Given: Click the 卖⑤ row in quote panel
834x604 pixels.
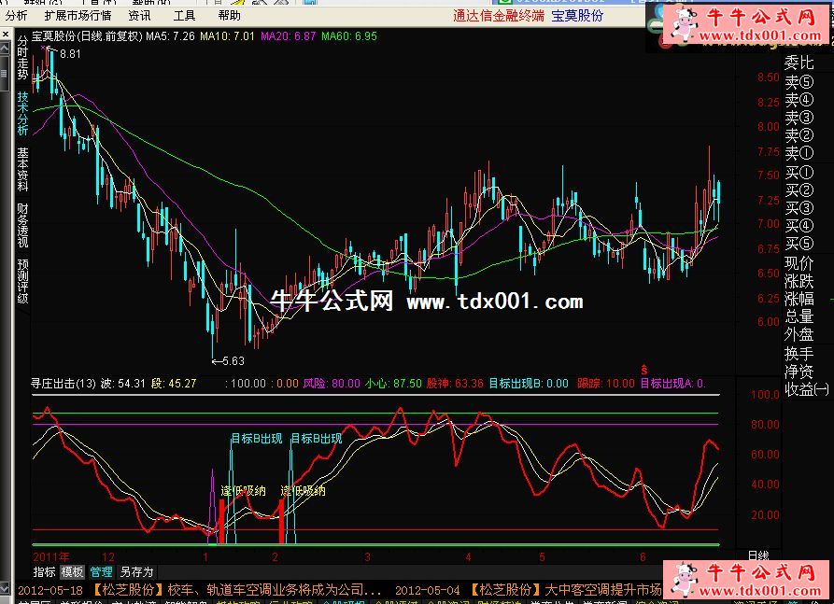Looking at the screenshot, I should [799, 82].
